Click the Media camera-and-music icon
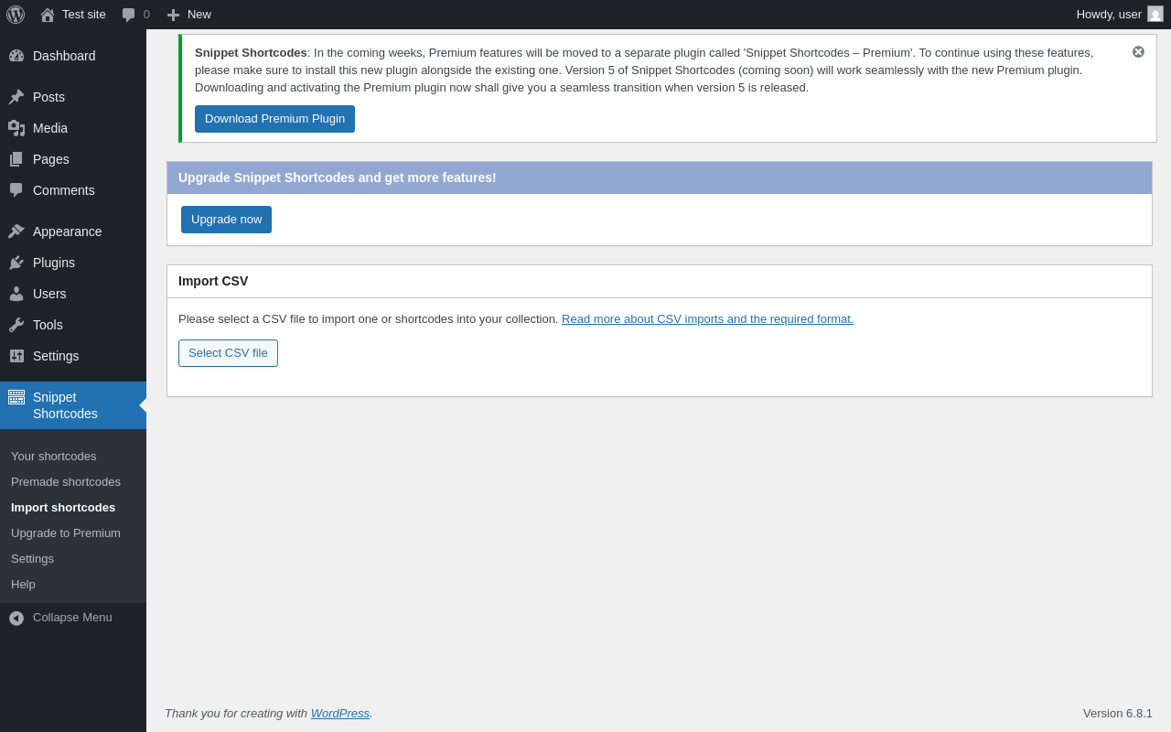 click(16, 128)
